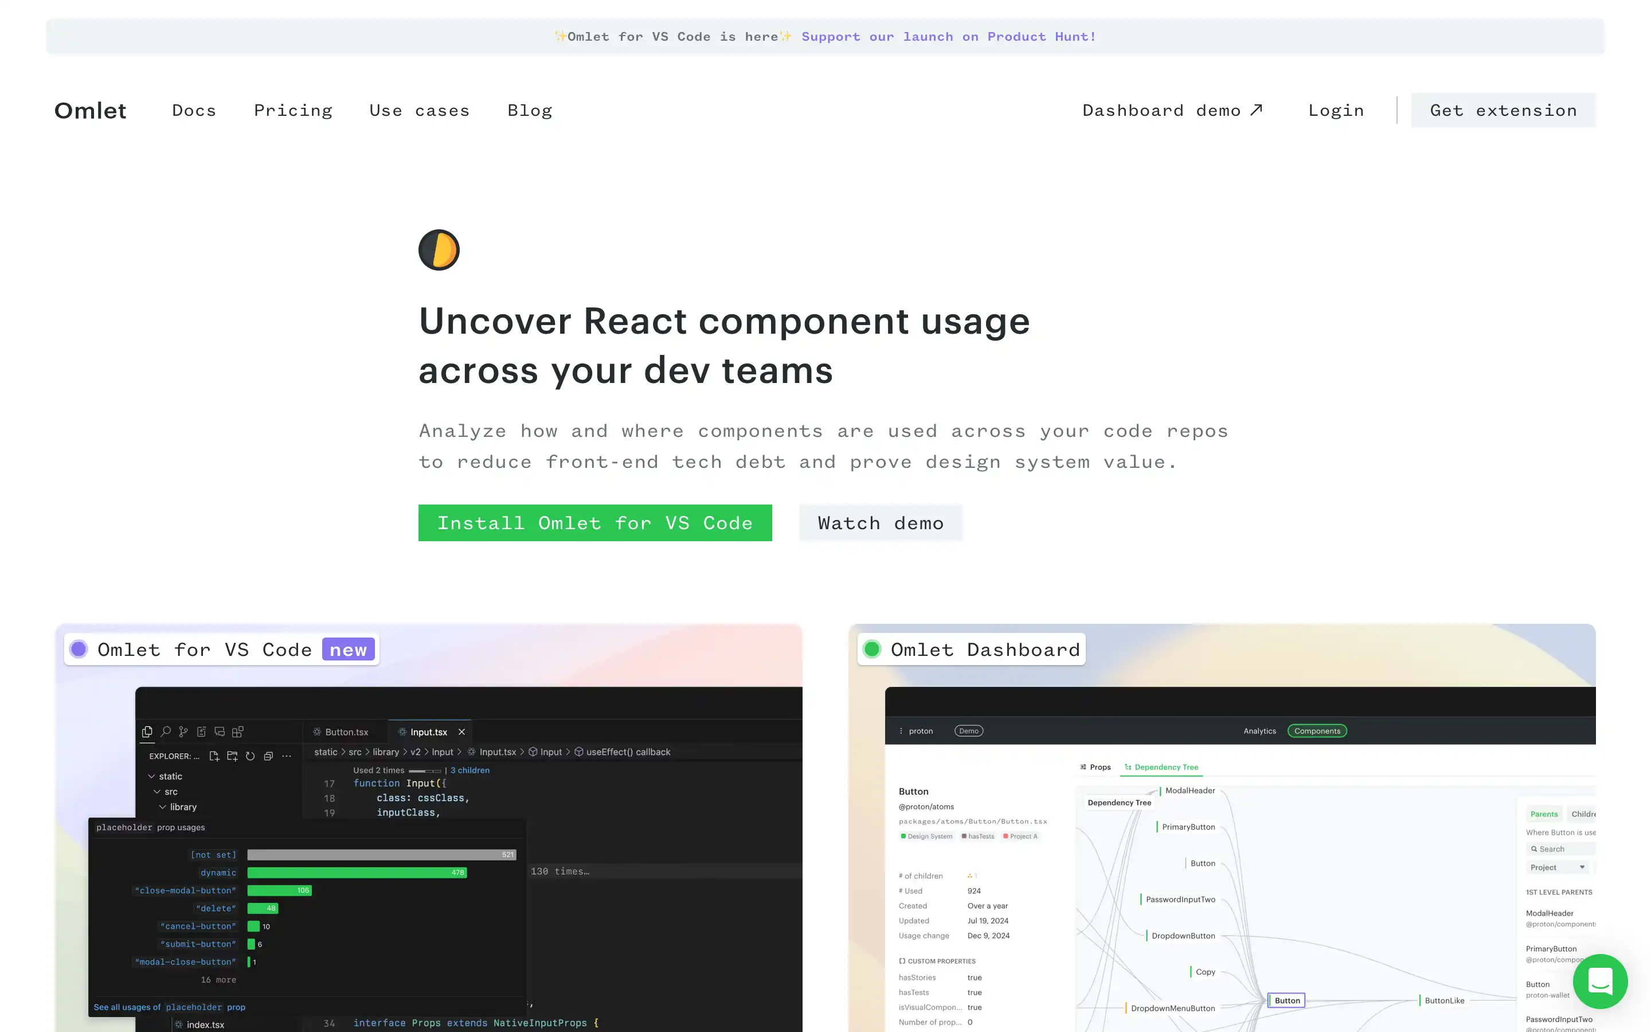Visit the Blog

point(530,111)
